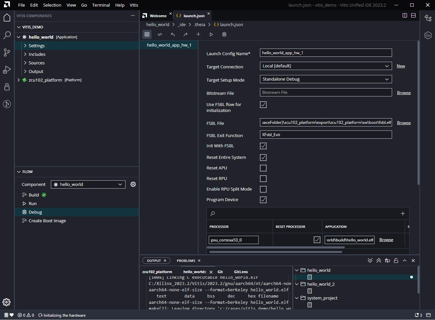The image size is (435, 320).
Task: Collapse the VITIS_DEMO section
Action: pyautogui.click(x=19, y=27)
